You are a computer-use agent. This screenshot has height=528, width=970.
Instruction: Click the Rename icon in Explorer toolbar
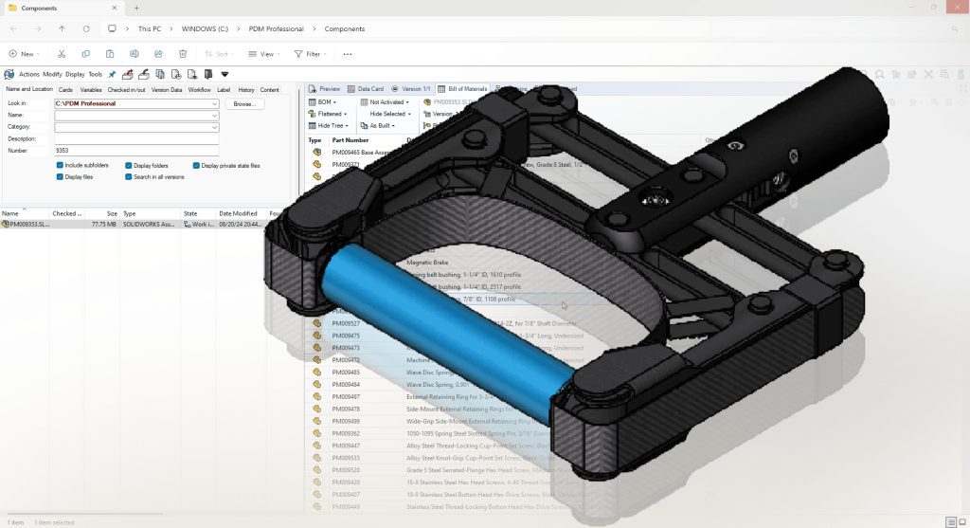pos(134,54)
